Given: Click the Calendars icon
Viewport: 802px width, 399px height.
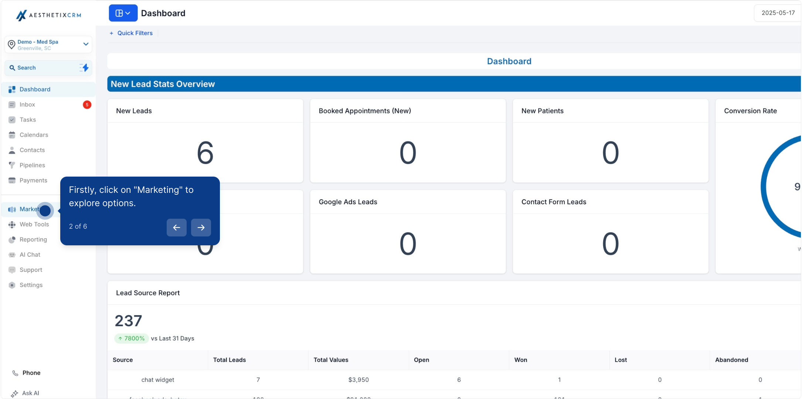Looking at the screenshot, I should point(12,135).
